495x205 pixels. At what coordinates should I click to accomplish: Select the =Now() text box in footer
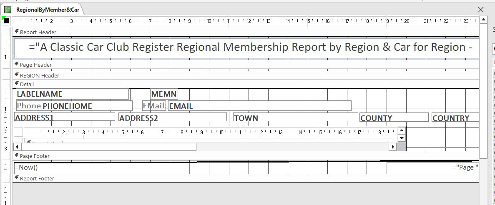(102, 167)
